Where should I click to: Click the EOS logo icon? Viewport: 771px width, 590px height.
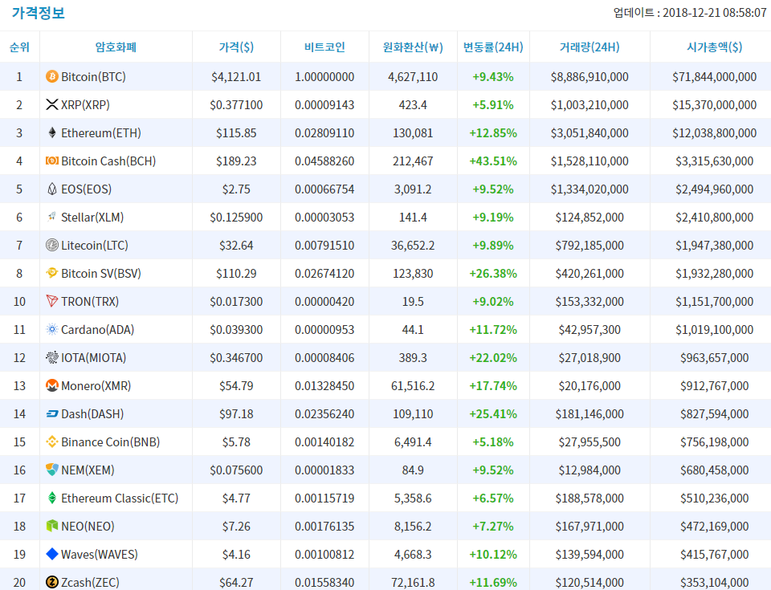click(51, 189)
